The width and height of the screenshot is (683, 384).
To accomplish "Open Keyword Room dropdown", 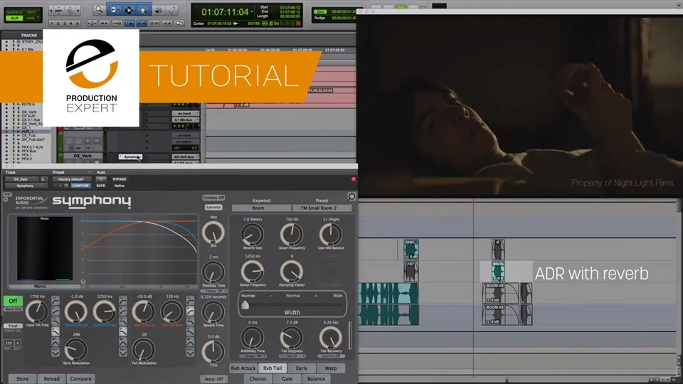I will [x=261, y=208].
